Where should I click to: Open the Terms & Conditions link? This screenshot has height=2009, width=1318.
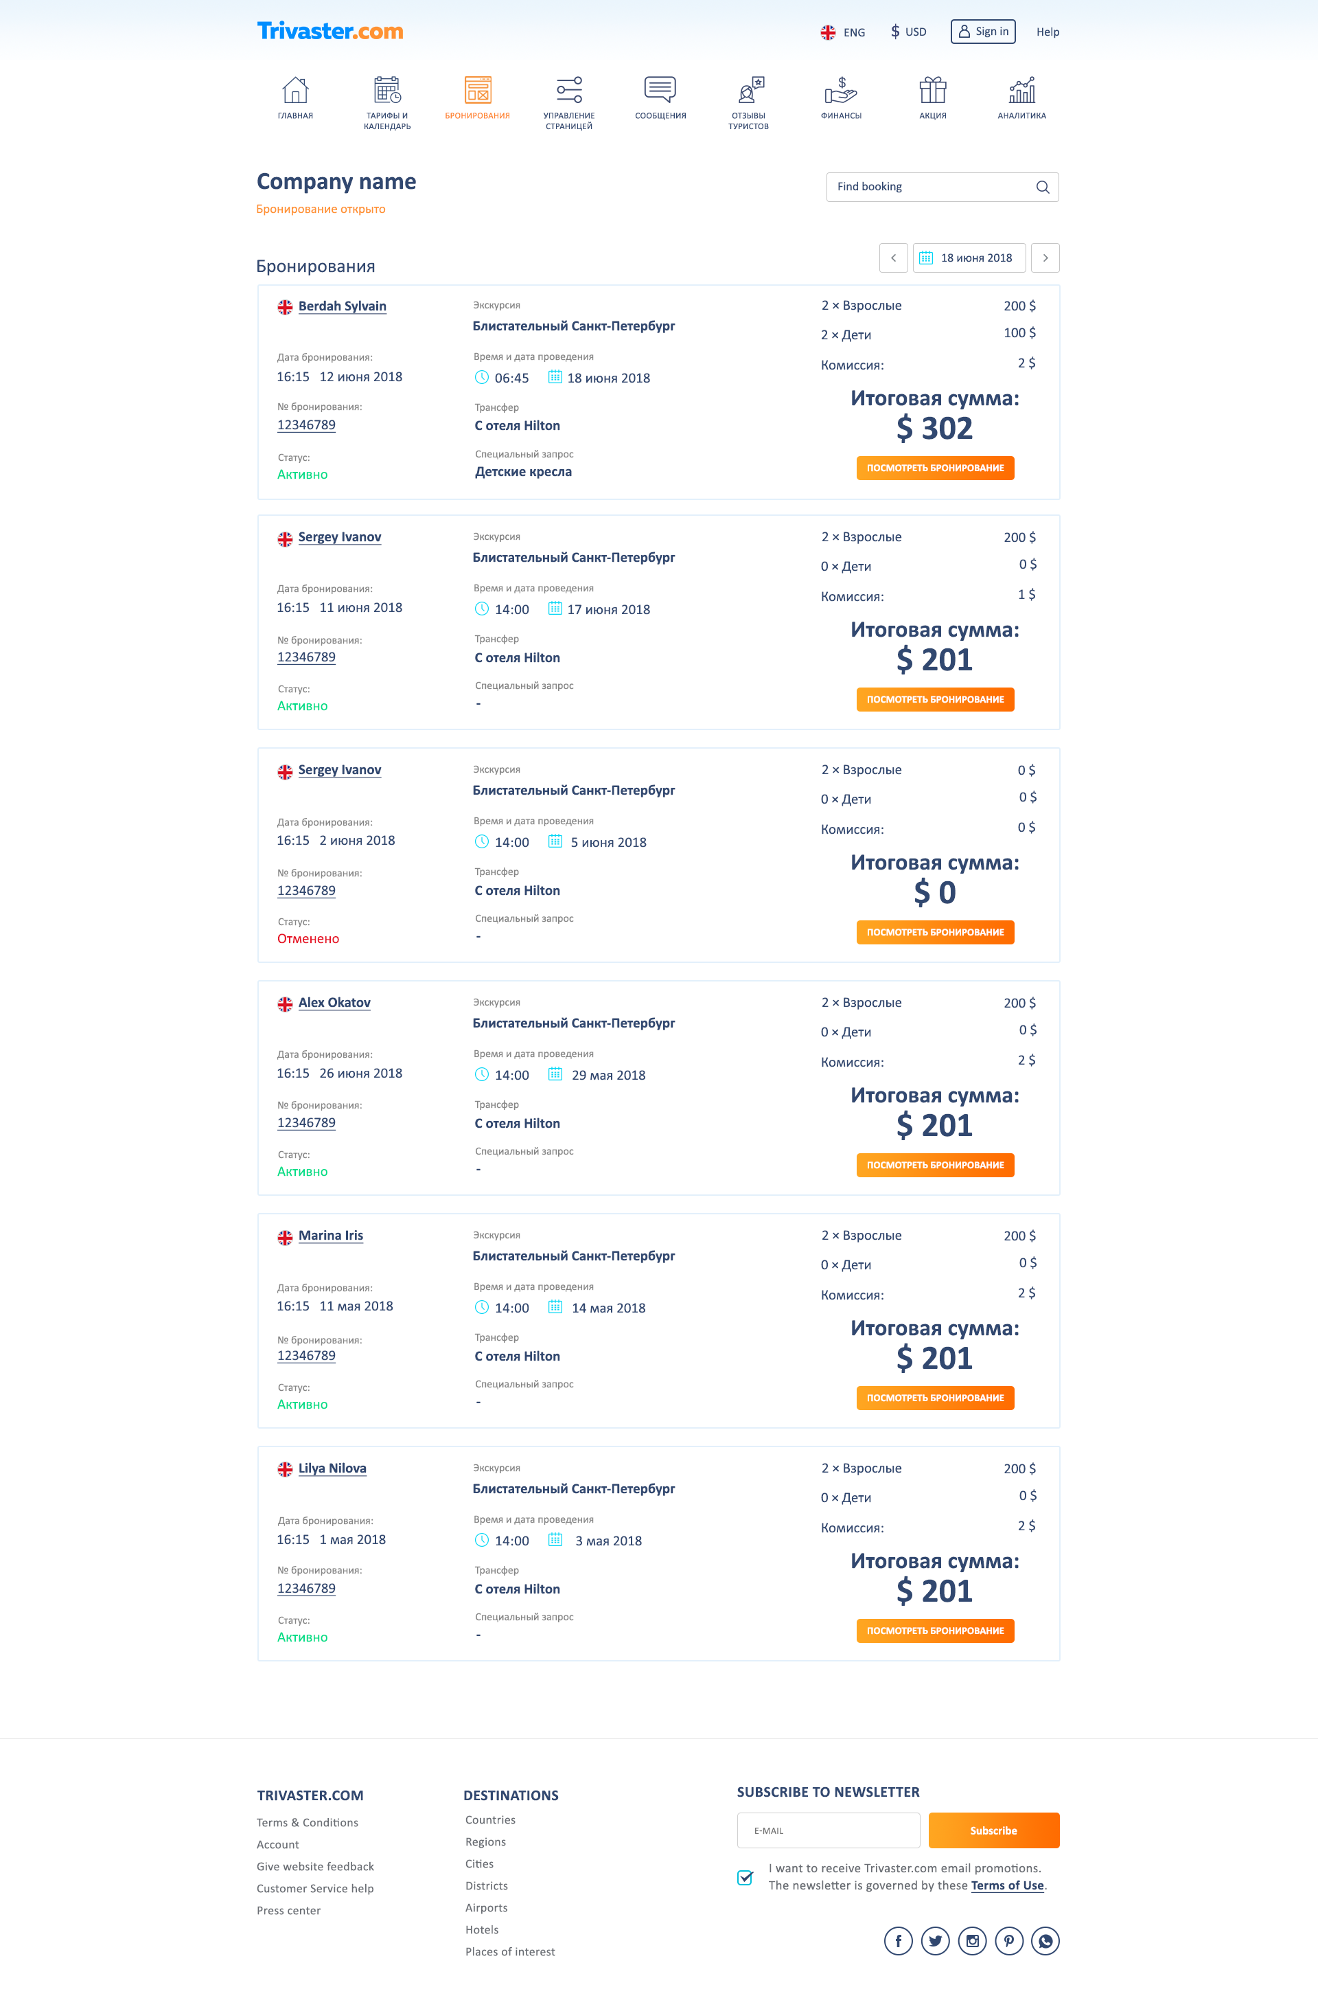coord(307,1822)
